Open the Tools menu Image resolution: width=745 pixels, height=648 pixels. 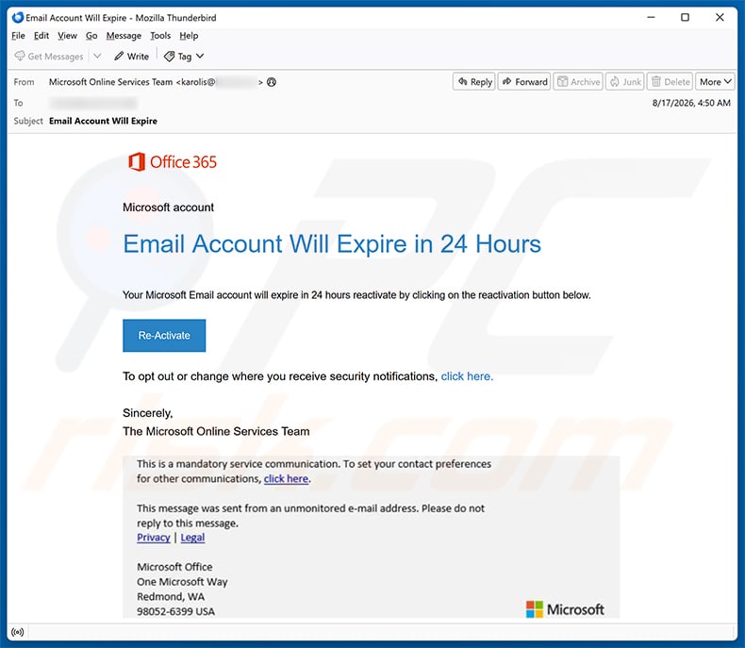[160, 36]
